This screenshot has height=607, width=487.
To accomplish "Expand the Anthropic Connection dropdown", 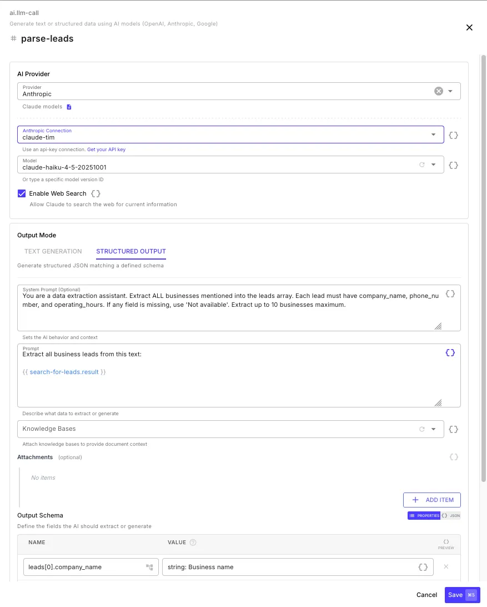I will (434, 135).
